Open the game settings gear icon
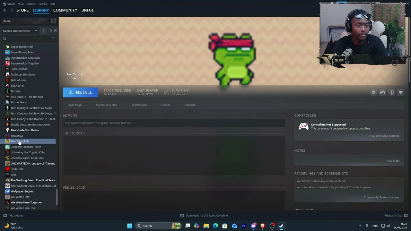Screen dimensions: 411x231 (x=374, y=92)
